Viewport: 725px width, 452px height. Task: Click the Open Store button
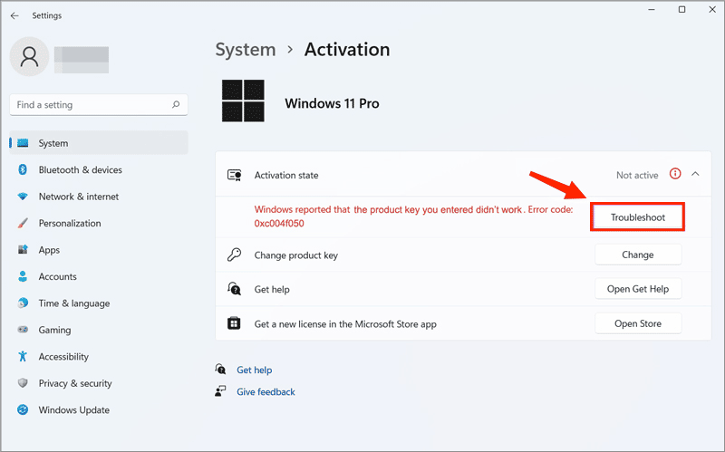(638, 323)
